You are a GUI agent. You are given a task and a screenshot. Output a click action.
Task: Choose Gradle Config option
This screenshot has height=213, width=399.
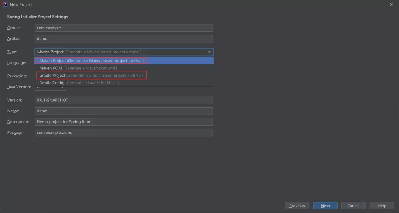pos(124,83)
